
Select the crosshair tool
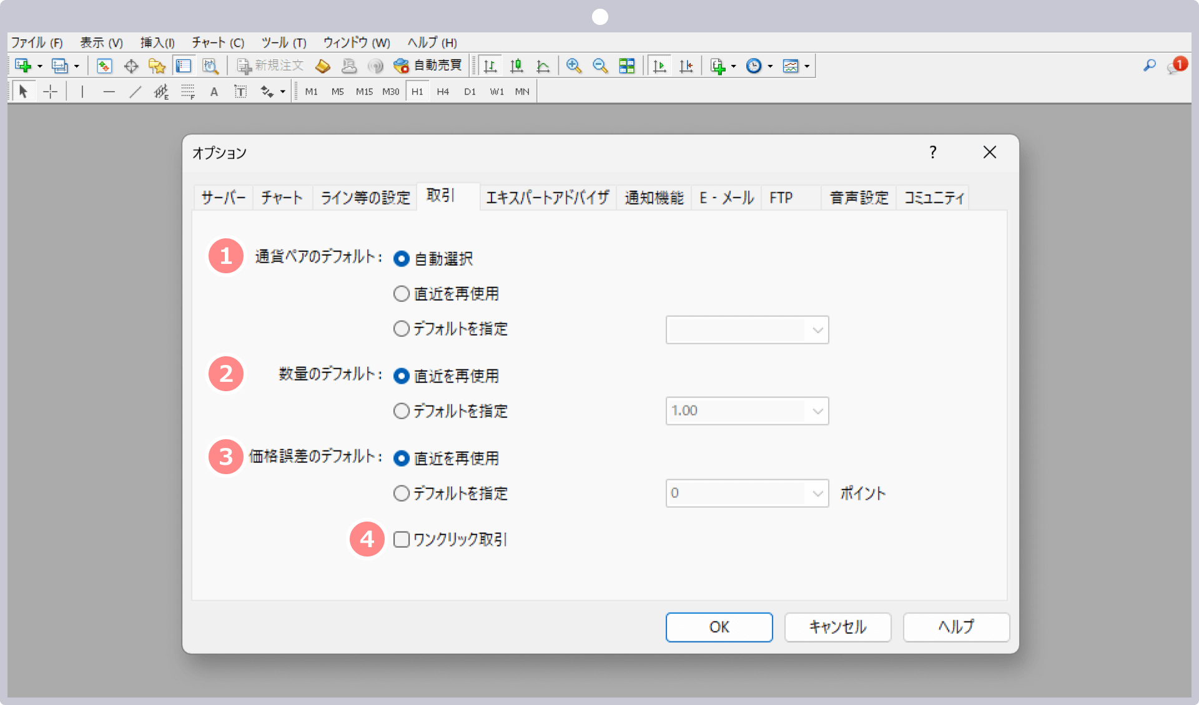pos(51,92)
